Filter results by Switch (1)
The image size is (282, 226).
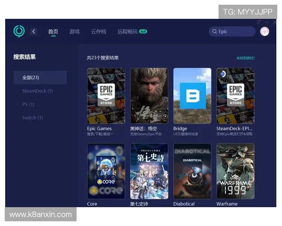pos(32,117)
